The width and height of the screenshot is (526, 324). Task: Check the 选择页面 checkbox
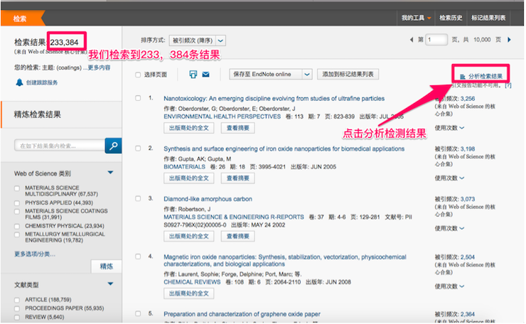click(x=138, y=75)
